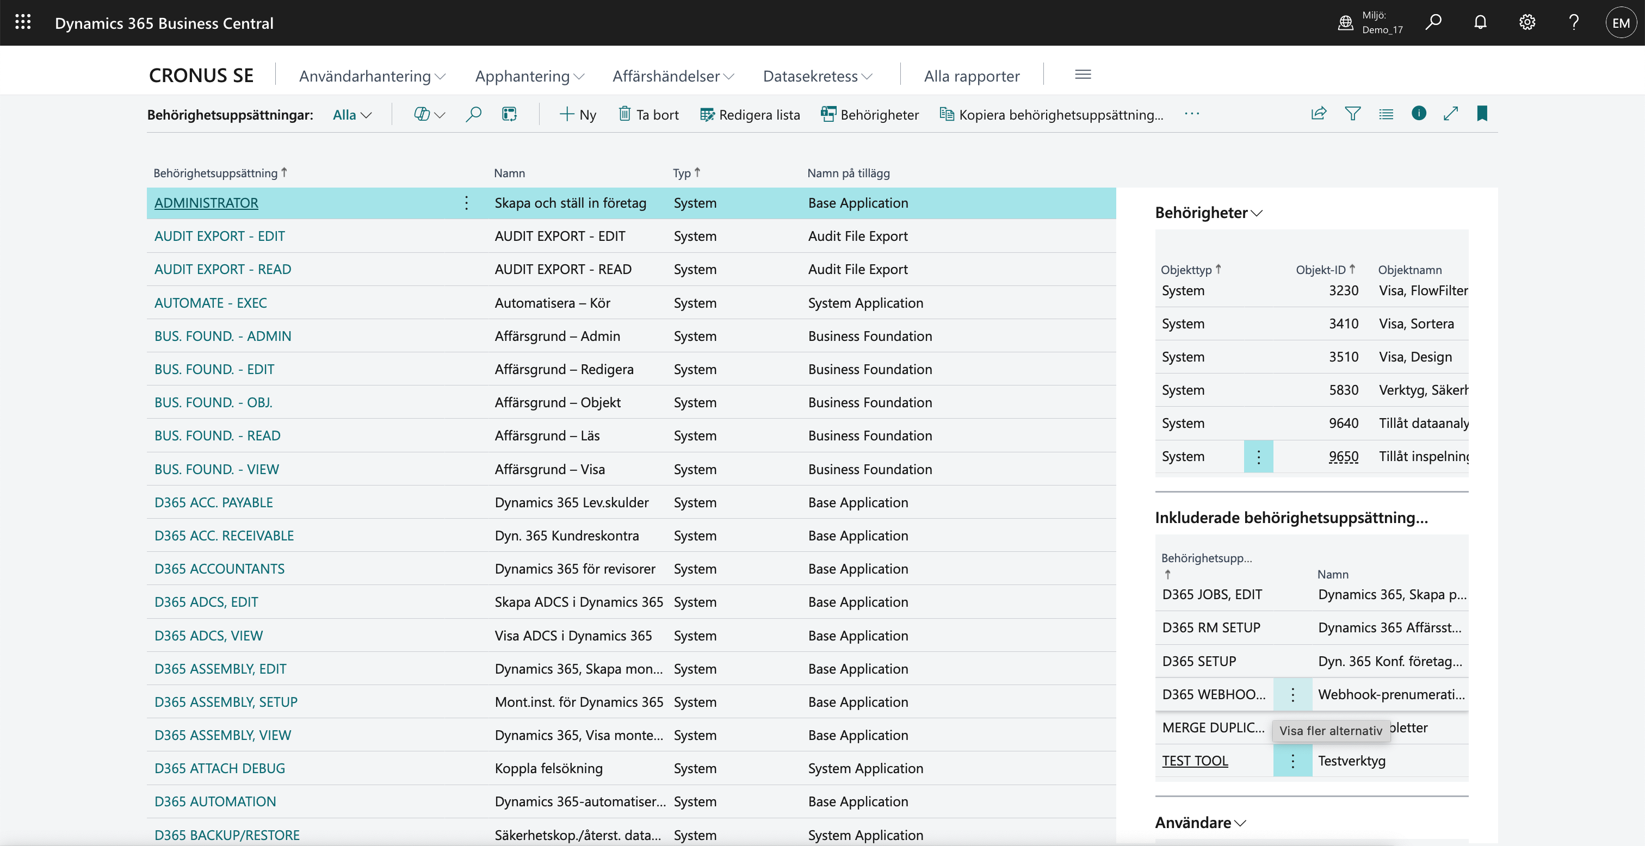
Task: Search the permission set list
Action: pos(473,114)
